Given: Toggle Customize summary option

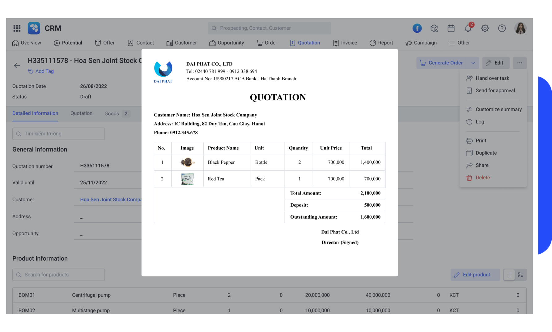Looking at the screenshot, I should (x=494, y=109).
